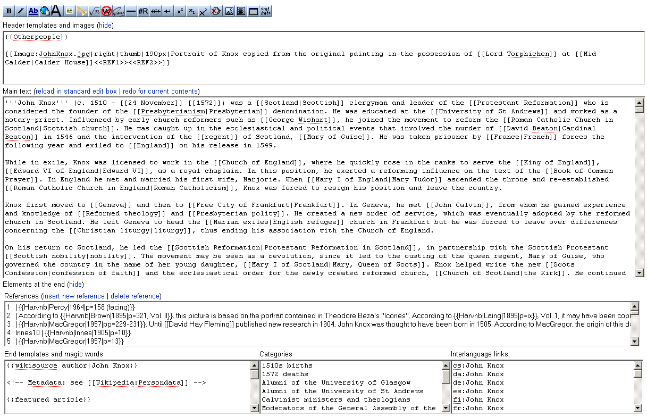Click inside the End templates text box
The image size is (647, 416).
(x=128, y=394)
